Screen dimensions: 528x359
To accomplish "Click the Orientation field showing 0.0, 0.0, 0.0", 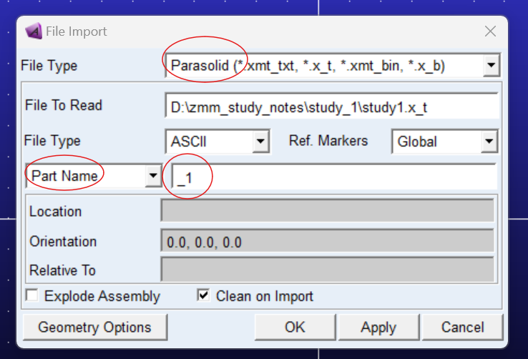I will pos(327,240).
